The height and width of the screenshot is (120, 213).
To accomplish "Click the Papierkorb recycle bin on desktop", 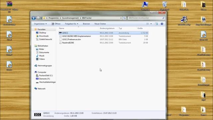I will click(165, 4).
